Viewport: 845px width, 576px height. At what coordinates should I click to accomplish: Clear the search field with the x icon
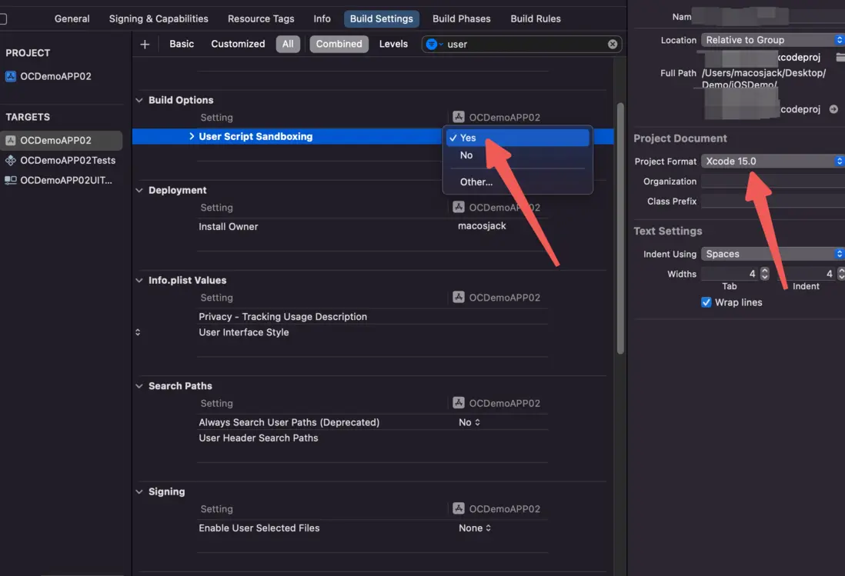pos(613,45)
